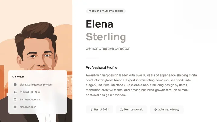Click the Elena name heading
217x122 pixels.
99,24
